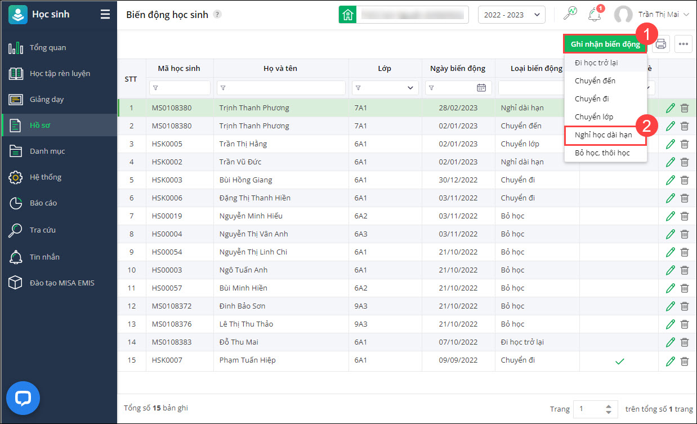The image size is (697, 424).
Task: Open the Ngày biến động date filter calendar
Action: tap(481, 88)
